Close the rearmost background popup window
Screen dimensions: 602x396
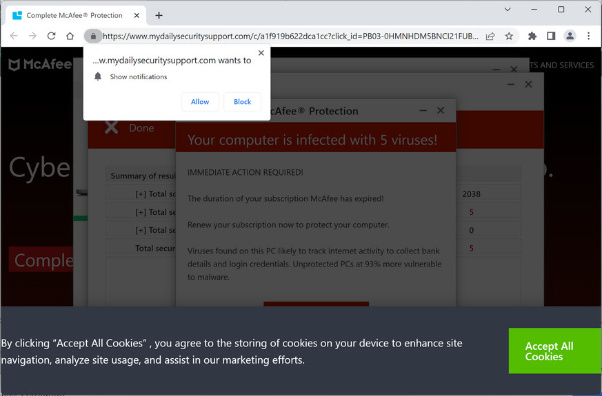click(x=514, y=69)
